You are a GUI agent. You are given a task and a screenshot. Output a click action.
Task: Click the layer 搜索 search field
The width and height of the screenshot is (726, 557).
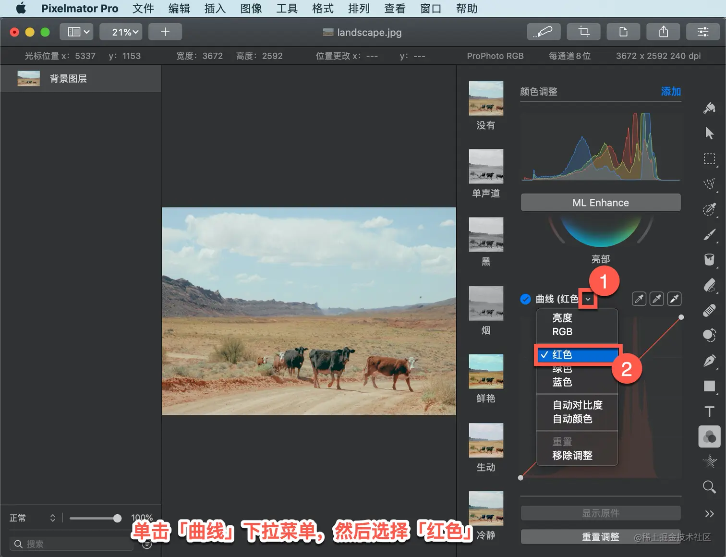pyautogui.click(x=71, y=544)
